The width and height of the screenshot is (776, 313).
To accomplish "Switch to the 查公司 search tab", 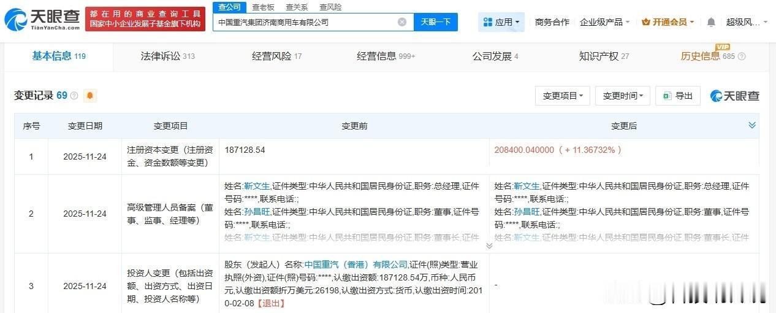I will click(230, 7).
